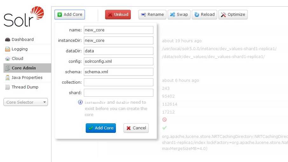This screenshot has height=162, width=288.
Task: Click the 'about 6 hours ago' text
Action: (180, 80)
